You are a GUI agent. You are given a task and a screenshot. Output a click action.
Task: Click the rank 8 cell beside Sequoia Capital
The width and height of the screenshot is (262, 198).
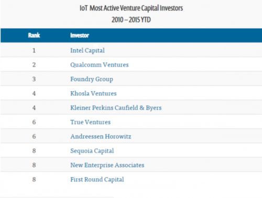point(34,151)
